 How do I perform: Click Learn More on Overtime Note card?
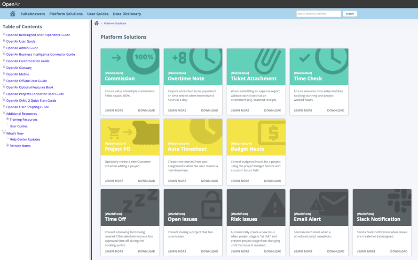pos(177,111)
